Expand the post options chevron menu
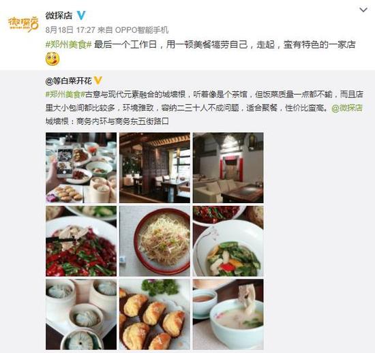This screenshot has width=375, height=353. click(x=363, y=10)
